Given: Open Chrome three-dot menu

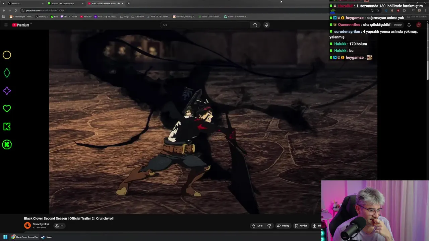Looking at the screenshot, I should (425, 10).
